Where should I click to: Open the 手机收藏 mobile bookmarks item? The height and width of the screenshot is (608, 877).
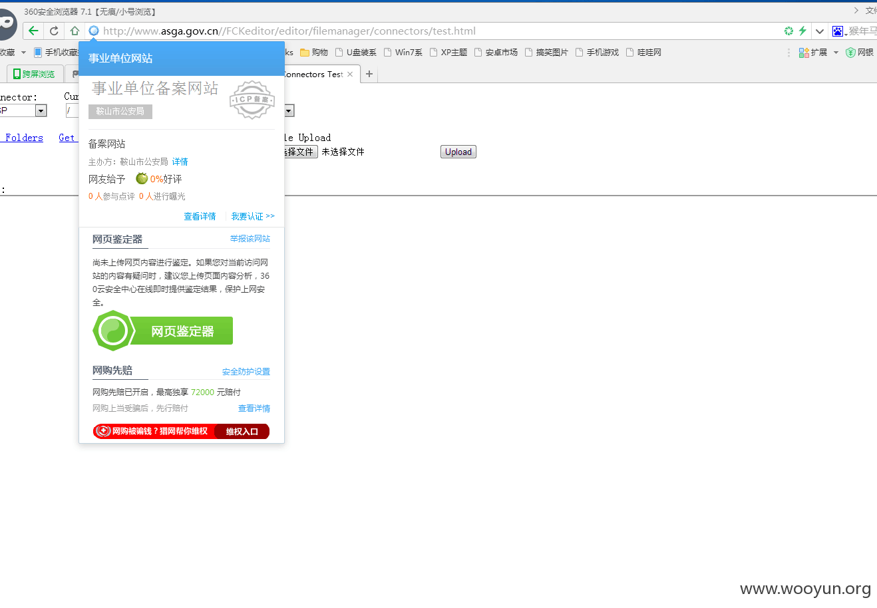(x=56, y=53)
